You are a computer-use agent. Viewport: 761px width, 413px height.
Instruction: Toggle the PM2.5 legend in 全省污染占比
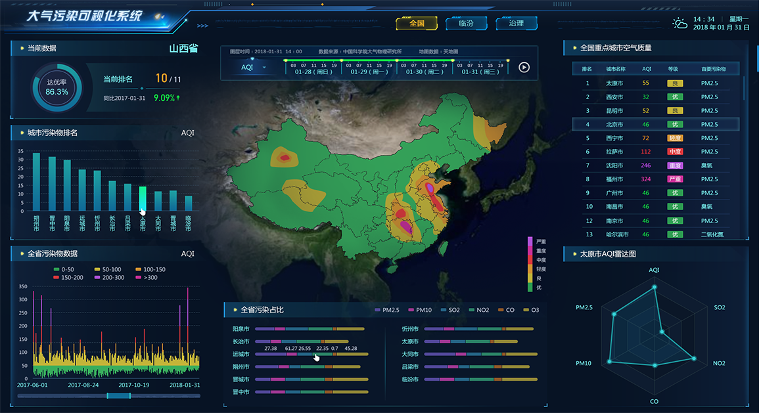[386, 310]
